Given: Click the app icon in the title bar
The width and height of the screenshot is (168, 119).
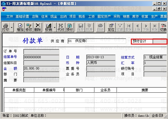Looking at the screenshot, I should coord(4,4).
